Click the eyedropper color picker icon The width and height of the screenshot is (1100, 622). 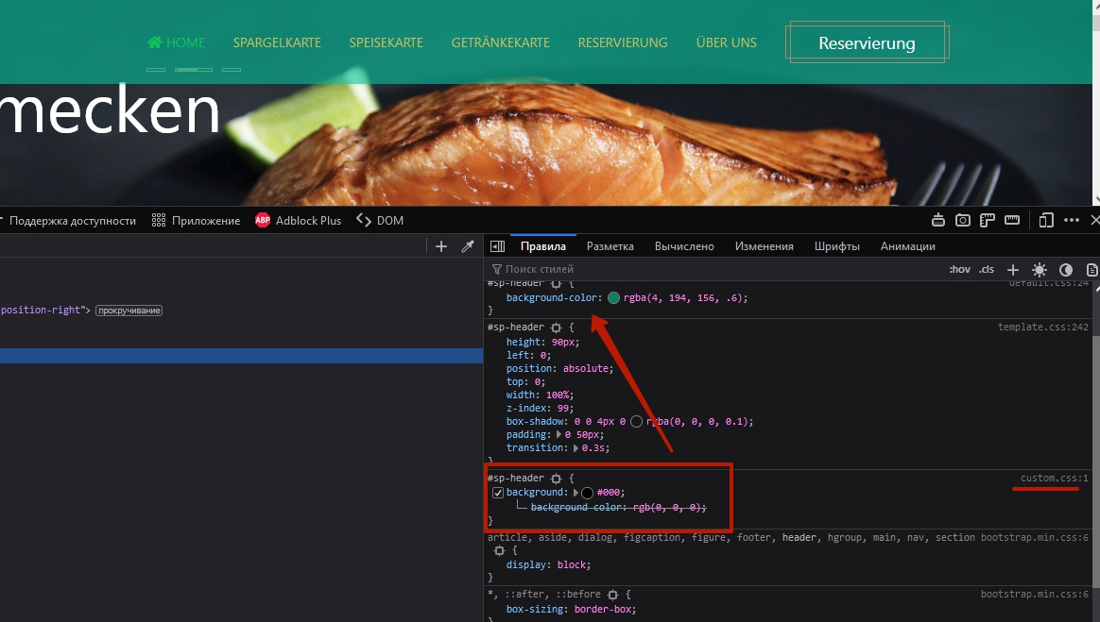click(467, 246)
